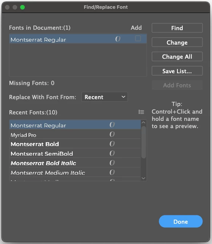This screenshot has height=244, width=212.
Task: Click OpenType icon next to Montserrat SemiBold
Action: (x=112, y=153)
